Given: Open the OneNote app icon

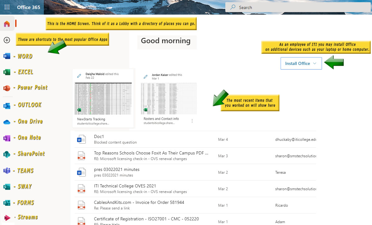Looking at the screenshot, I should 7,138.
